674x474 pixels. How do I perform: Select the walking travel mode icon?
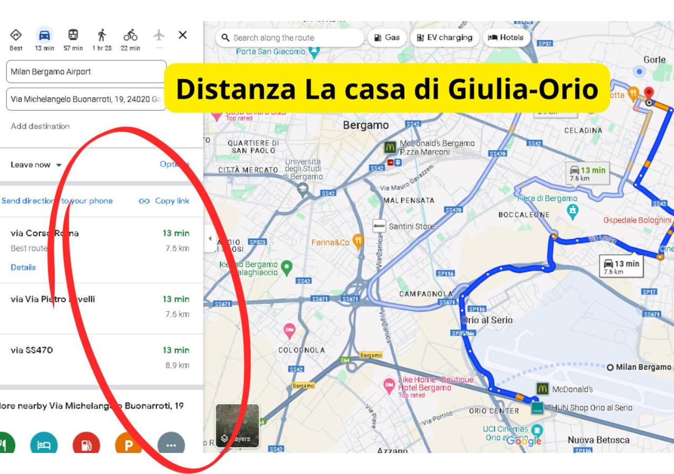click(x=102, y=35)
